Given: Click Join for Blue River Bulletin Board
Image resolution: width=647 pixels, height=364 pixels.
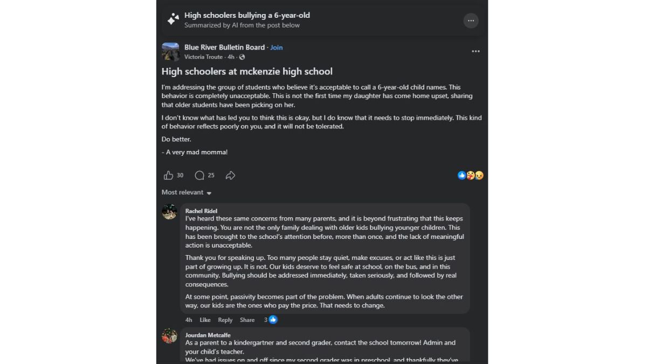Looking at the screenshot, I should tap(276, 47).
